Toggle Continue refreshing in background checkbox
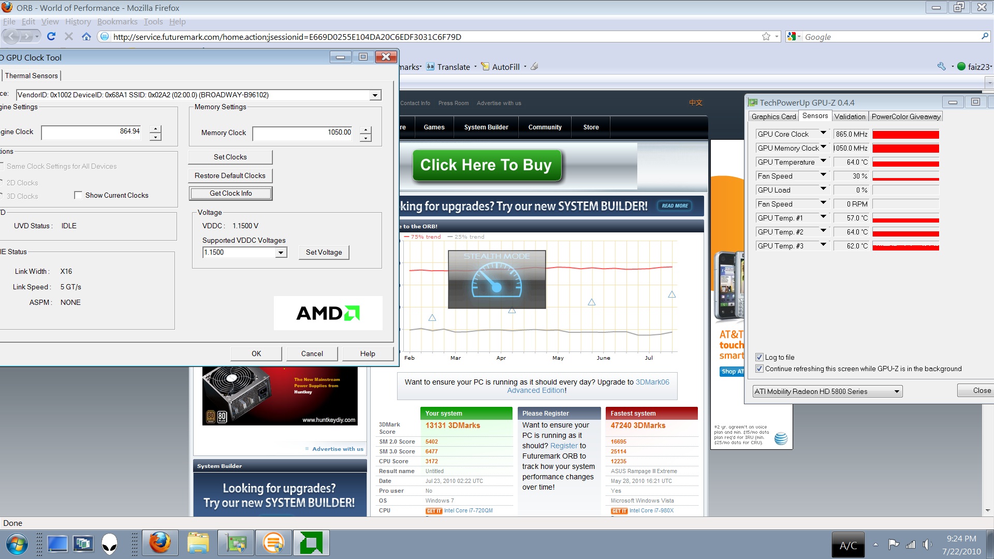This screenshot has width=994, height=559. [x=759, y=369]
